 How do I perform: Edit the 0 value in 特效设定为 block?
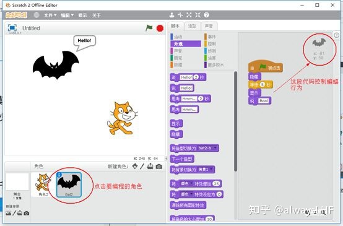(x=219, y=194)
